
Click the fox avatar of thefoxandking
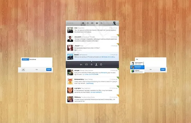70,81
